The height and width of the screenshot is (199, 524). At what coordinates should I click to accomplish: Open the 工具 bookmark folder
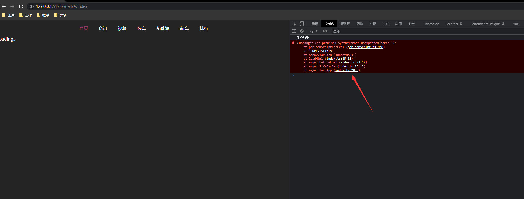click(x=8, y=15)
